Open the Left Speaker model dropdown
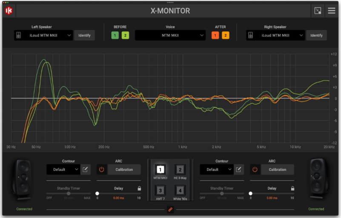The image size is (341, 218). click(43, 35)
